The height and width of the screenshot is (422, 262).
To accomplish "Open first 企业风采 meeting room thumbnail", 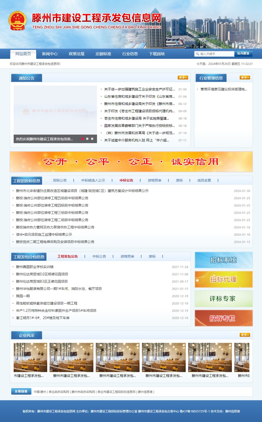I will click(x=30, y=357).
